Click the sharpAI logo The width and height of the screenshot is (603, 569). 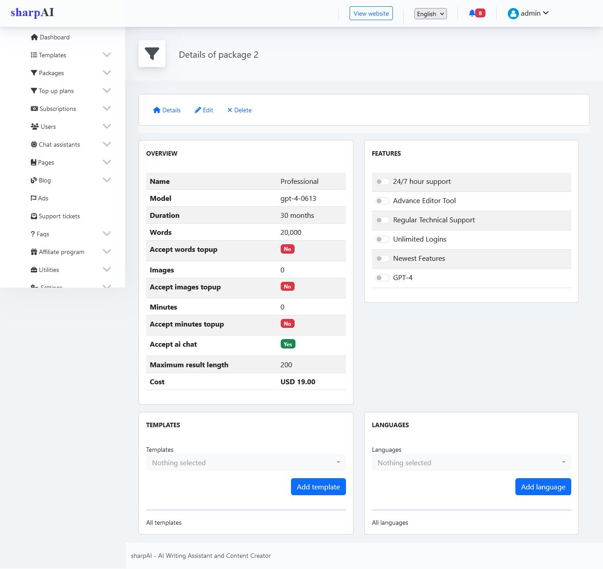click(32, 13)
